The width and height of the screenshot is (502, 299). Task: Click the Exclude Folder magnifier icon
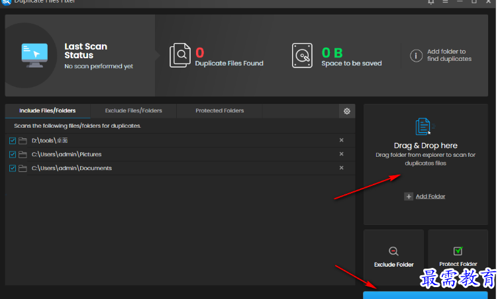point(393,251)
